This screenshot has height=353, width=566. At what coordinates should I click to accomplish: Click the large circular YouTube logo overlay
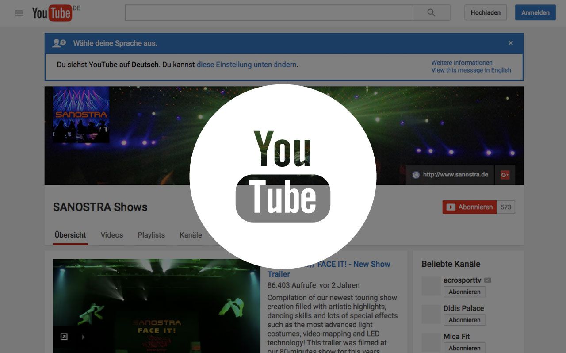(283, 176)
